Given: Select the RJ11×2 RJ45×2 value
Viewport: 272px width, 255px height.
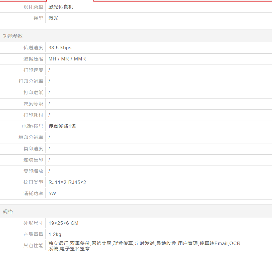Looking at the screenshot, I should point(67,182).
